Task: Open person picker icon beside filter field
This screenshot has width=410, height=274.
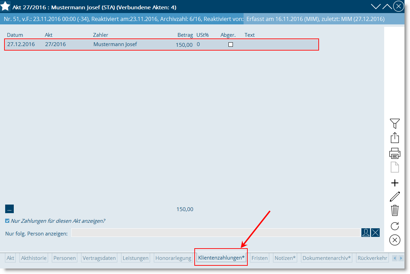Action: 366,233
